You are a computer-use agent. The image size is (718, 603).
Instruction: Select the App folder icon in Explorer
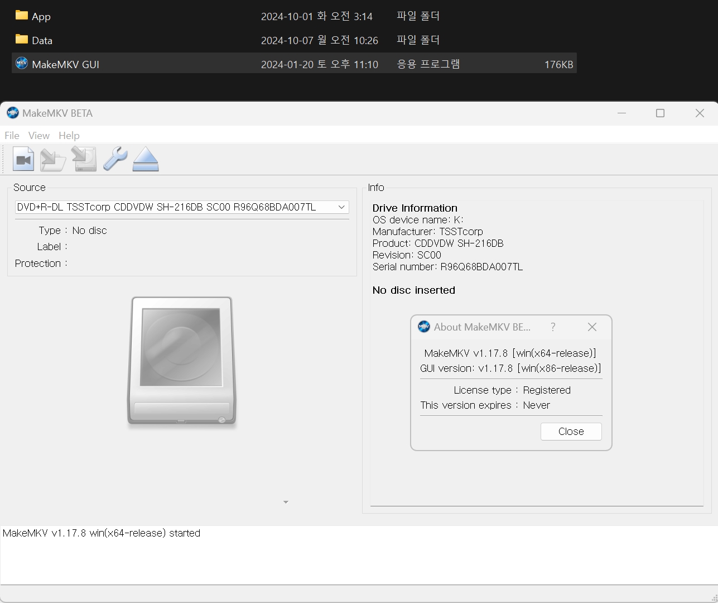coord(22,16)
